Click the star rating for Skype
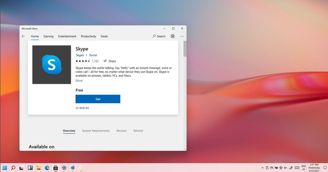The height and width of the screenshot is (172, 328). click(83, 61)
